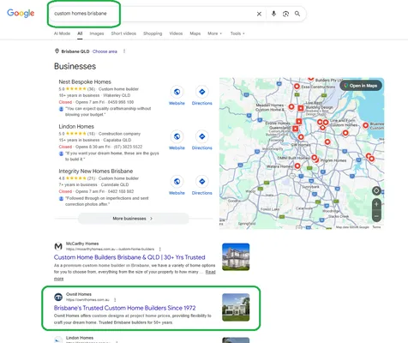The image size is (408, 343).
Task: Click the Watara Homes map pin
Action: coord(297,165)
